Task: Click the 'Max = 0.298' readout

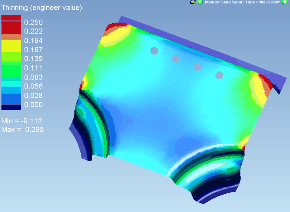Action: click(x=23, y=129)
